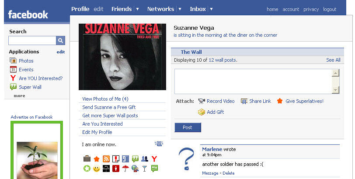The image size is (355, 179).
Task: Click inside the wall post text box
Action: pos(253,81)
